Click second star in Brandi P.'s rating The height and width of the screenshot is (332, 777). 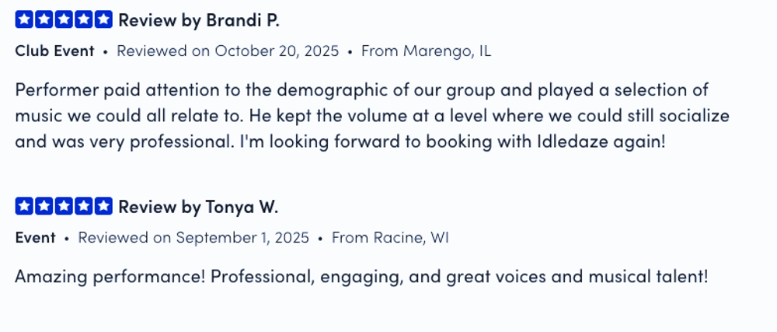click(44, 20)
